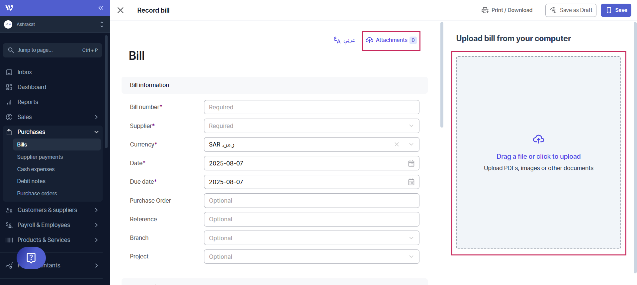Open the Project dropdown
The height and width of the screenshot is (285, 637).
click(x=411, y=257)
